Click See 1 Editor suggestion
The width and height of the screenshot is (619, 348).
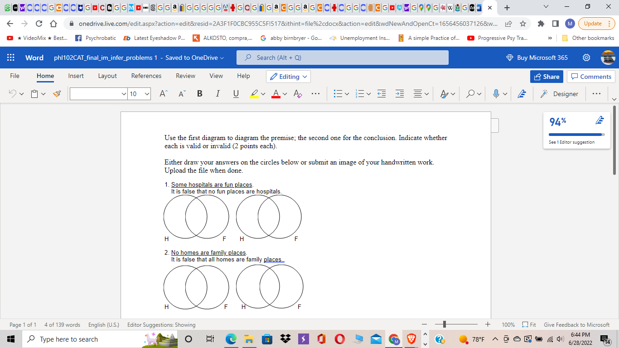coord(571,142)
